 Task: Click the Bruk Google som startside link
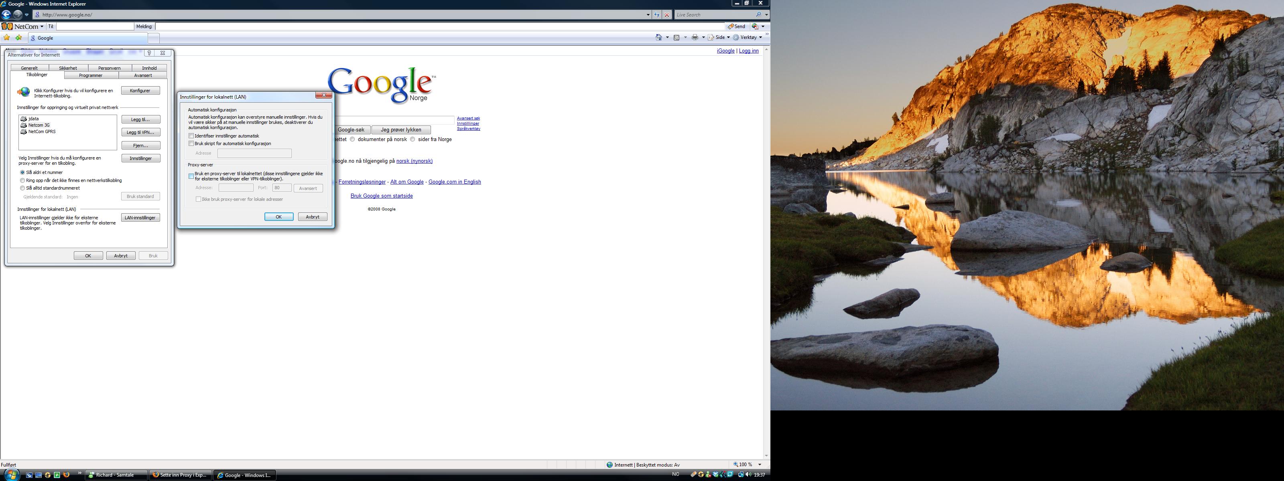click(x=382, y=196)
